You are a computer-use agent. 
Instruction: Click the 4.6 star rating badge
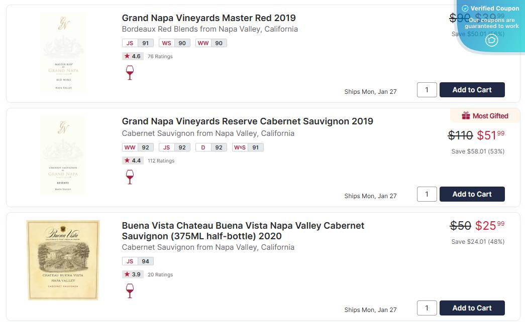(x=133, y=56)
